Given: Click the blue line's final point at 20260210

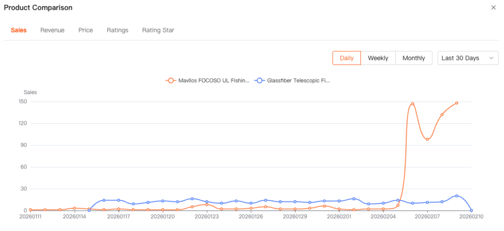Looking at the screenshot, I should [472, 210].
